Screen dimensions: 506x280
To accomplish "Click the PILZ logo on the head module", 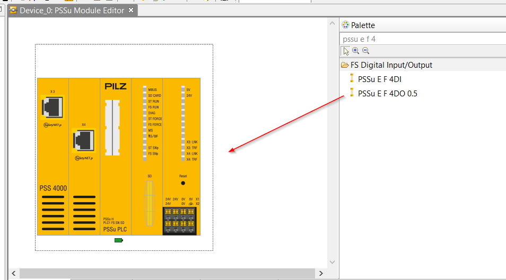I will [x=116, y=86].
